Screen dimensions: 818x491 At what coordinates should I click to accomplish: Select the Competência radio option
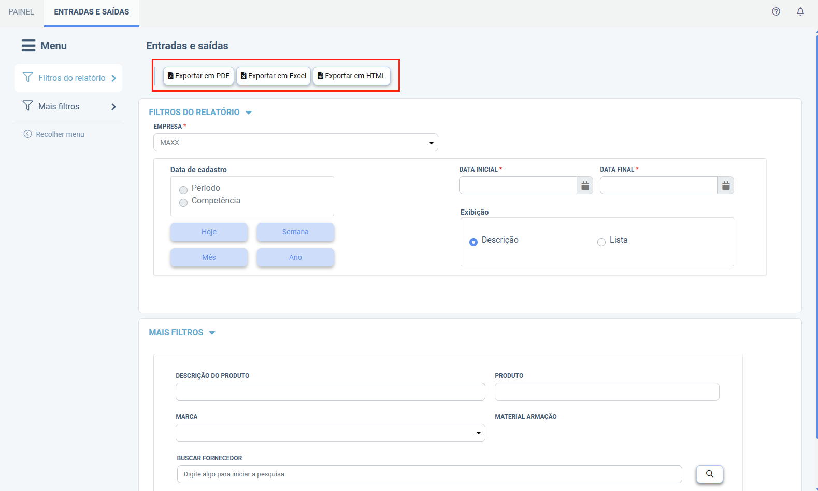[x=183, y=202]
